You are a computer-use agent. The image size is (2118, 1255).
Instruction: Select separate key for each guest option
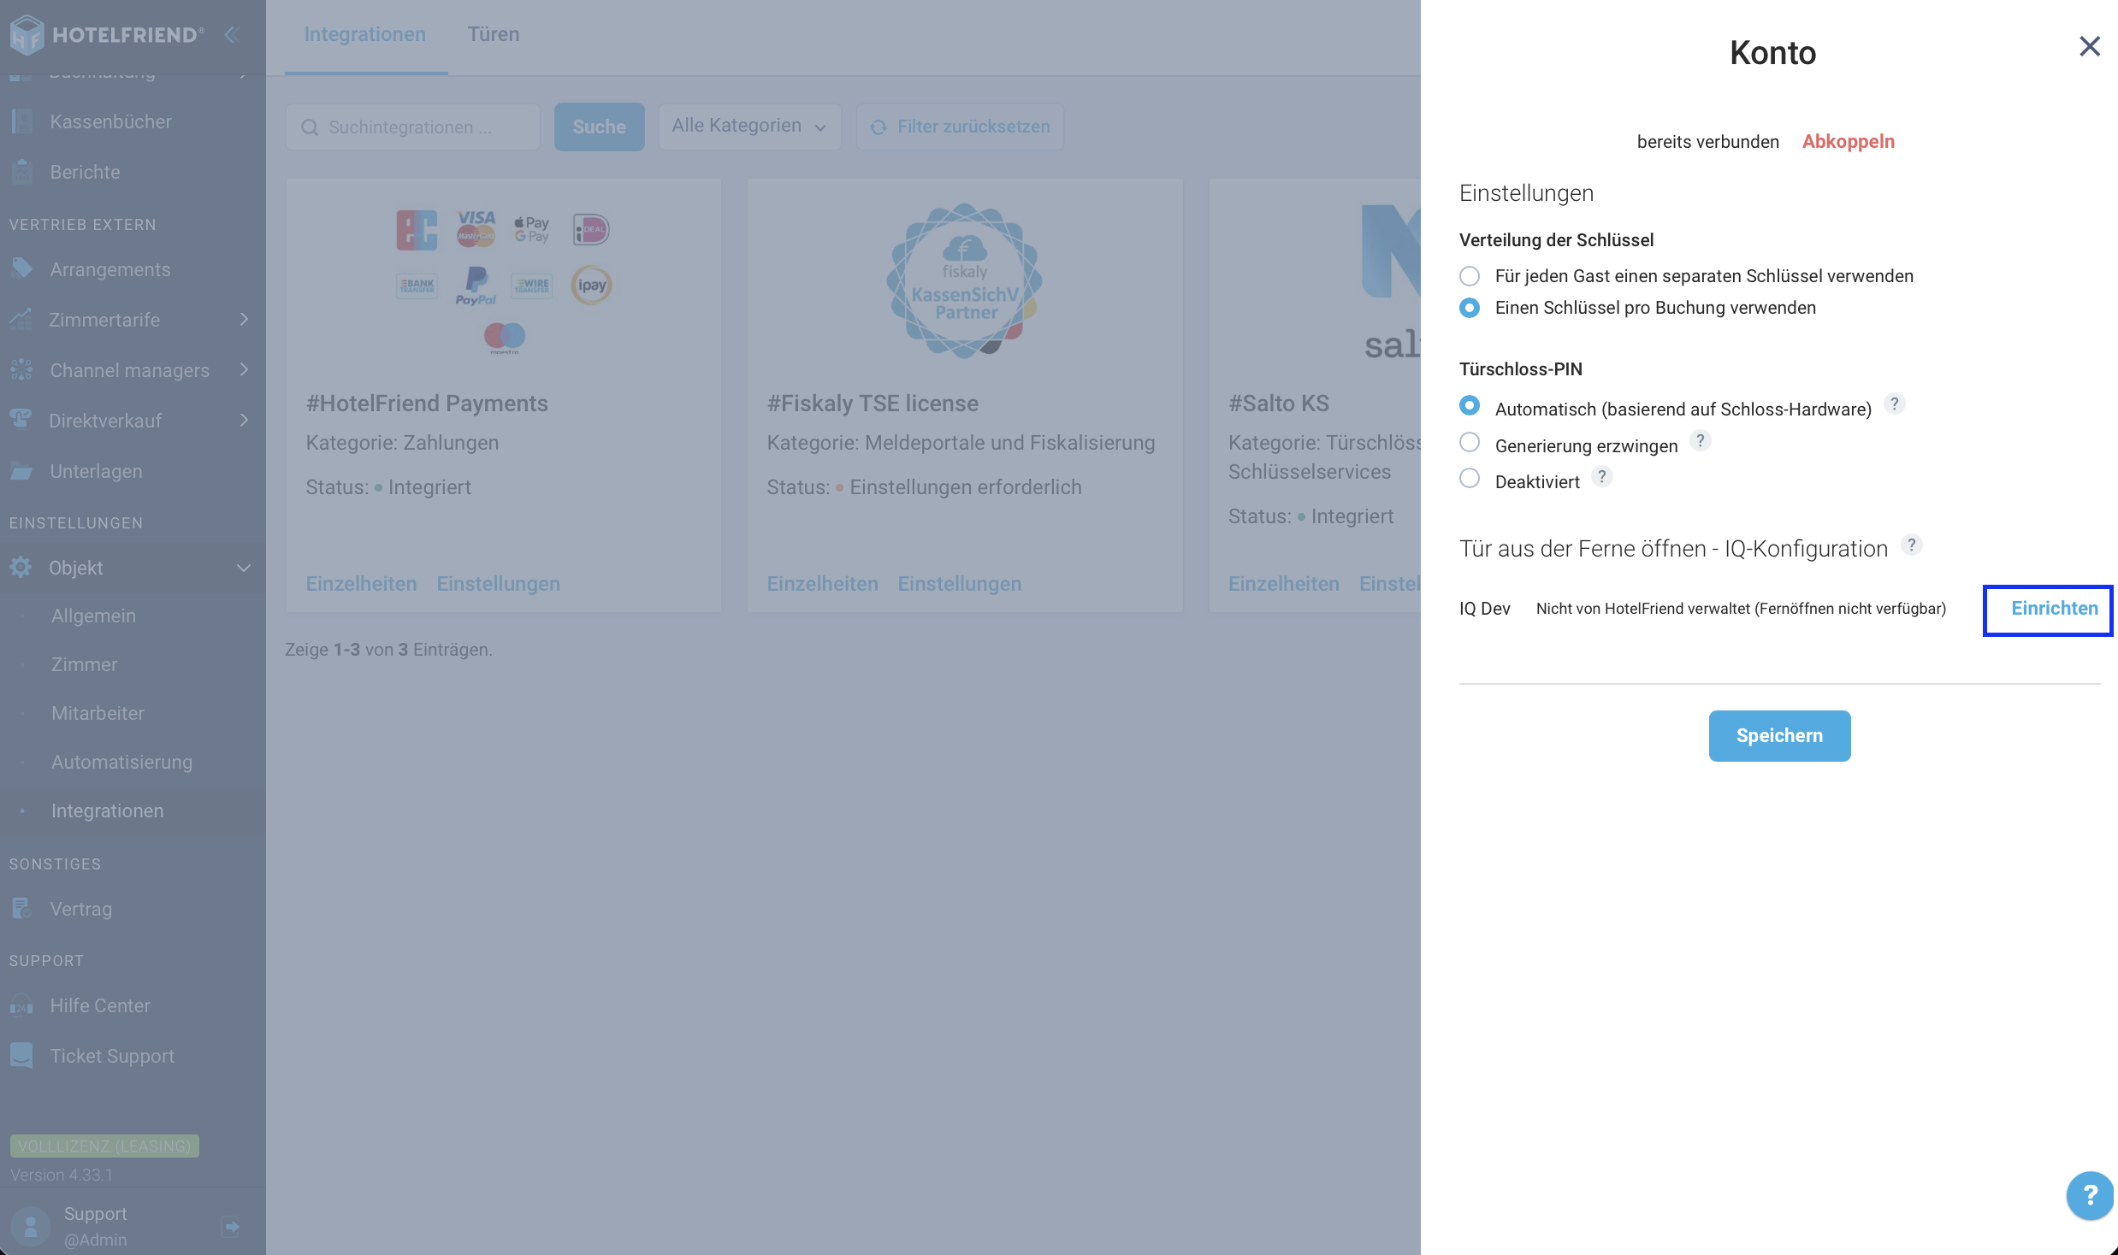(1470, 276)
